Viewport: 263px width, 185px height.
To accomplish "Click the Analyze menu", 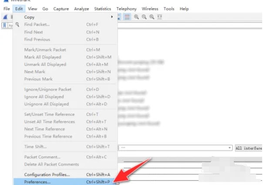I will click(81, 9).
